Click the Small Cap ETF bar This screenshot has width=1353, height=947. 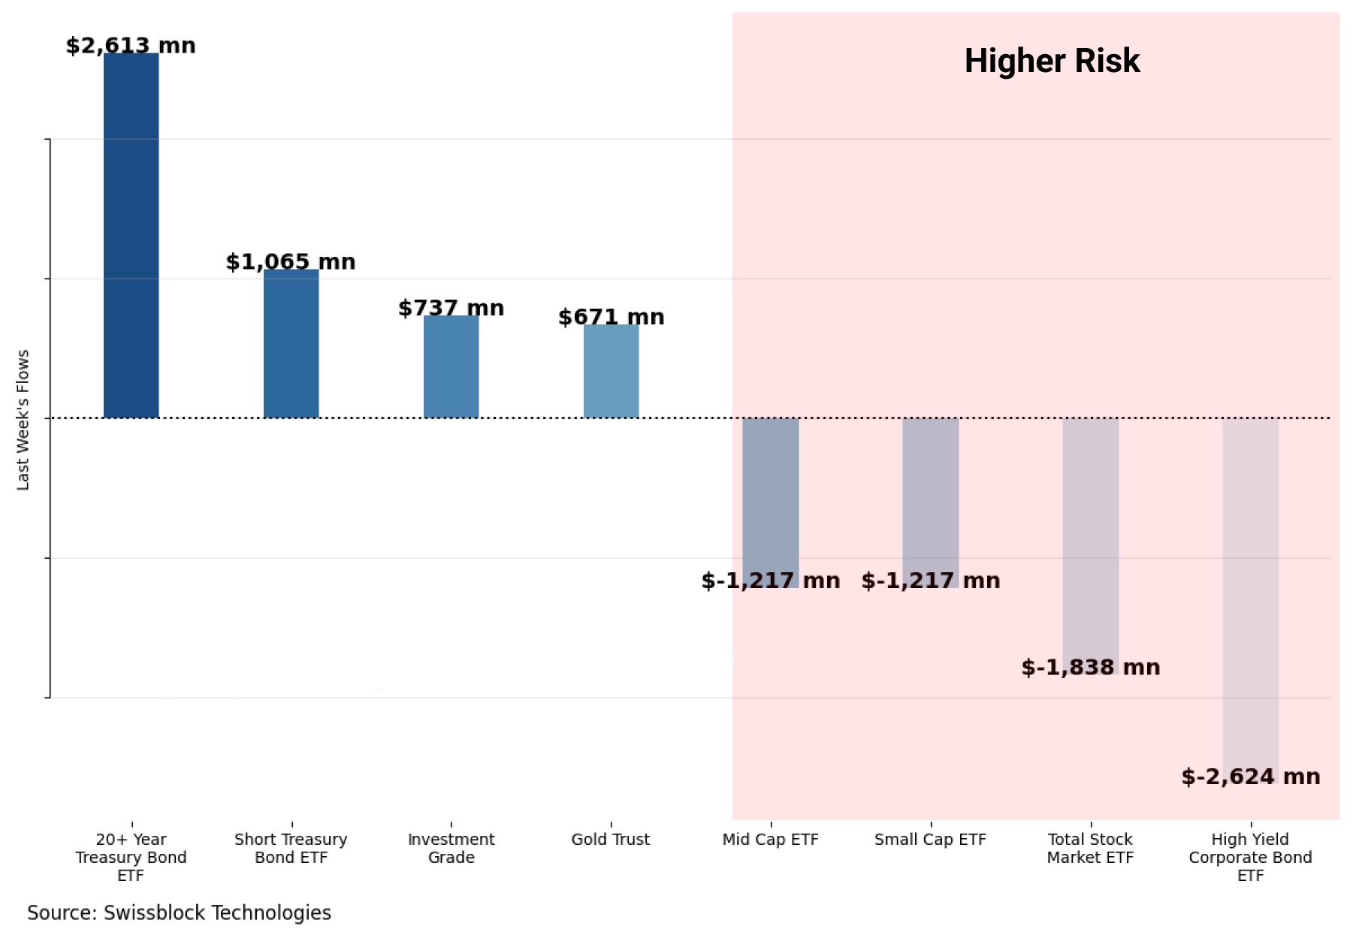click(x=931, y=496)
